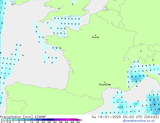Pick the legend swatch between 5 and 10
Viewport: 160px width, 123px height.
click(x=28, y=120)
